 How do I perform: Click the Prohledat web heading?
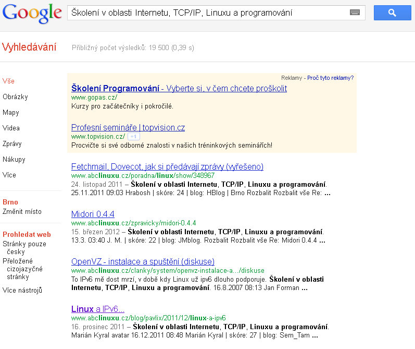point(27,234)
